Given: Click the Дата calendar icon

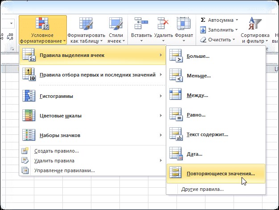Looking at the screenshot, I should click(176, 153).
